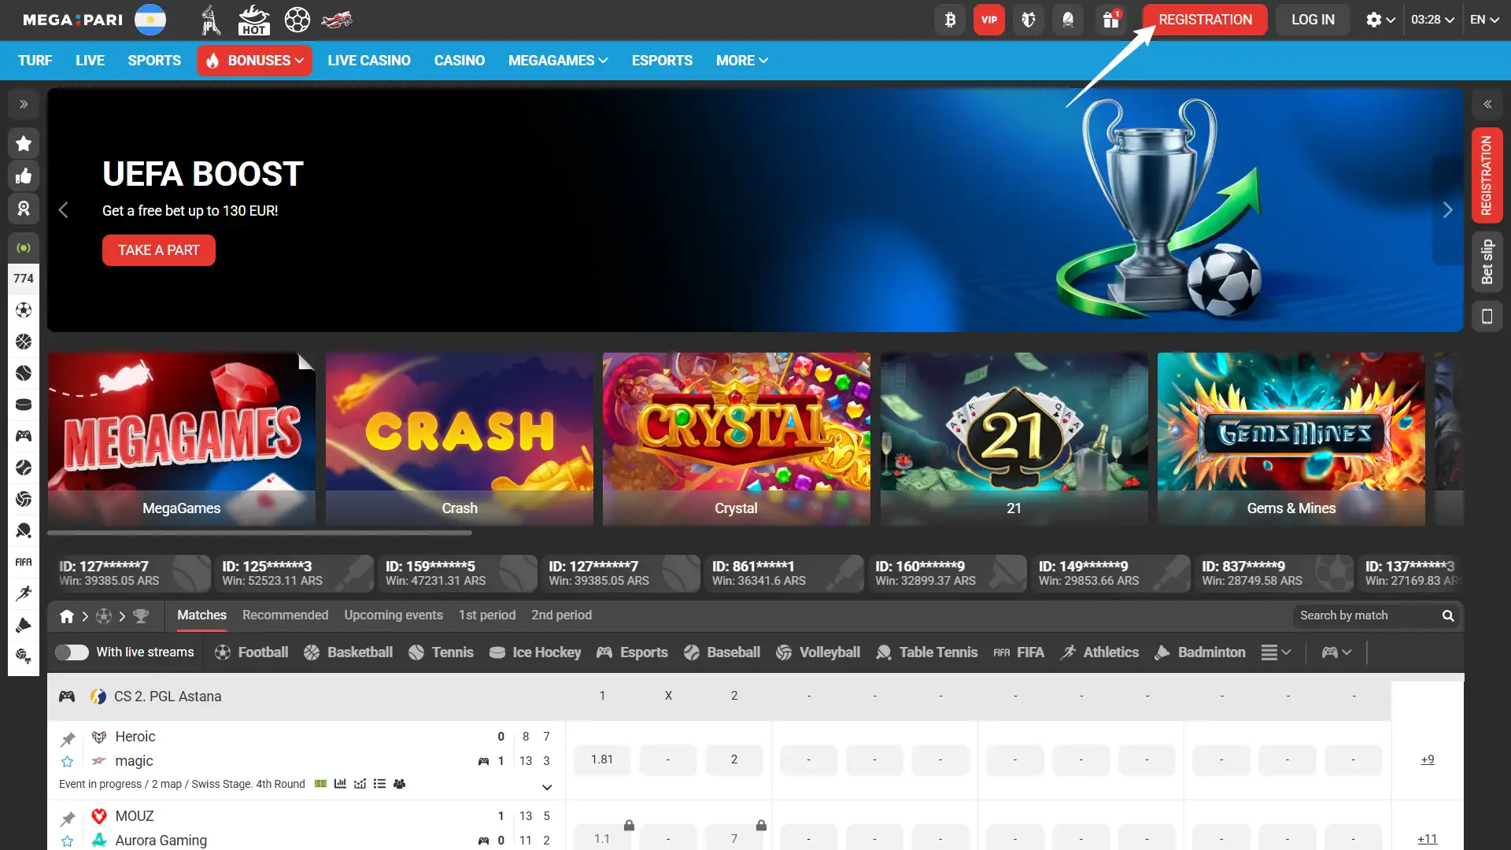Collapse the right bet slip panel
Viewport: 1511px width, 850px height.
pos(1487,104)
